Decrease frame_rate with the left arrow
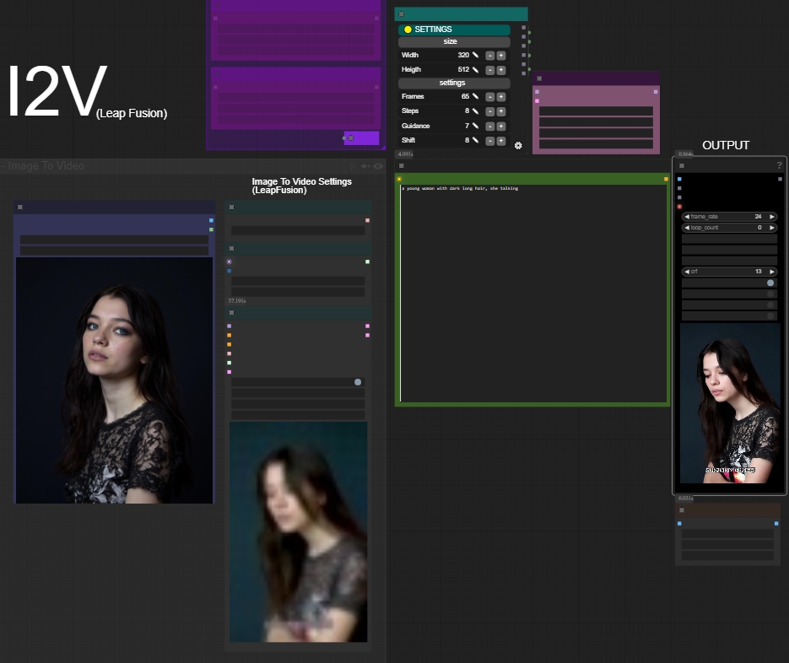The image size is (789, 663). (686, 216)
